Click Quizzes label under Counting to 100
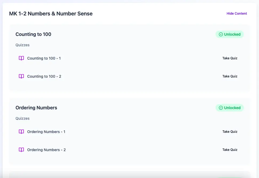Viewport: 259px width, 178px height. (22, 45)
